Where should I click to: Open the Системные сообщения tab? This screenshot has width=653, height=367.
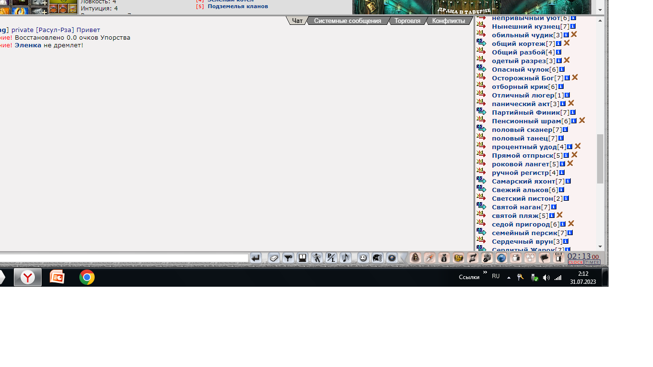[348, 21]
